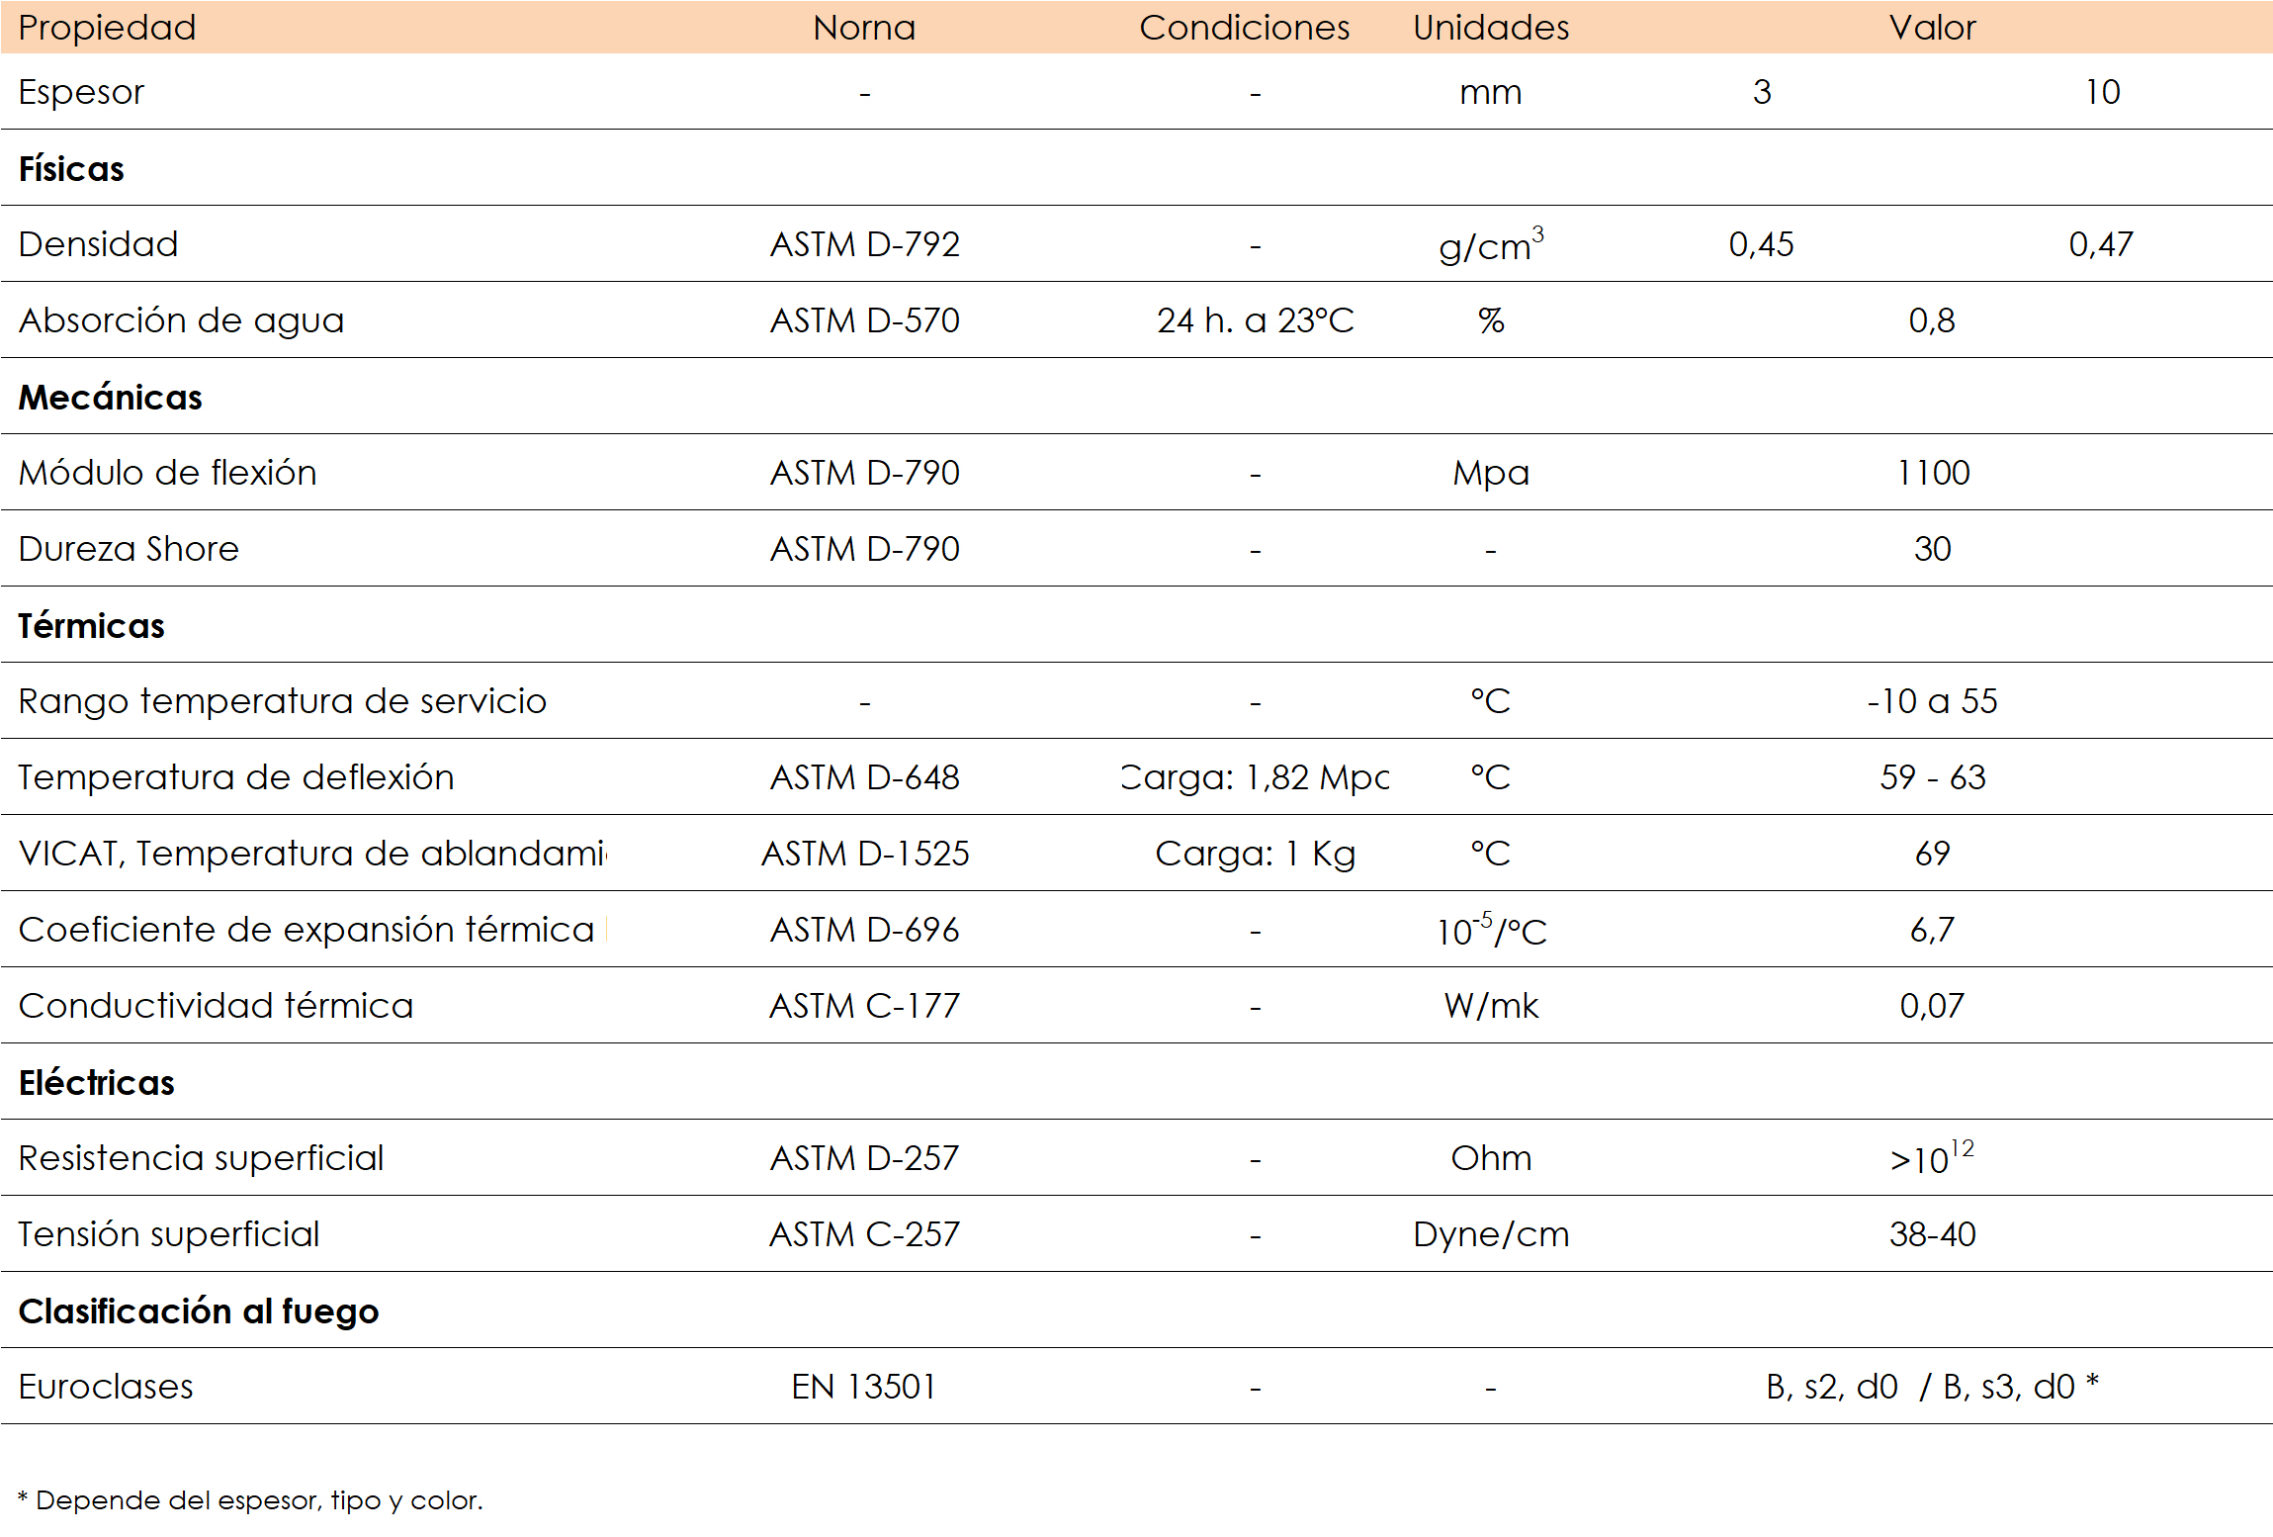Click the ASTM D-792 norm cell
The height and width of the screenshot is (1537, 2273).
[x=864, y=244]
